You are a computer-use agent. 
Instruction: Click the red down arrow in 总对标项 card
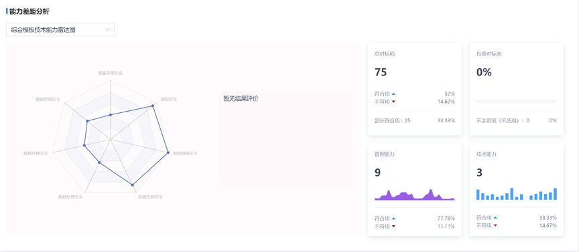pyautogui.click(x=393, y=102)
